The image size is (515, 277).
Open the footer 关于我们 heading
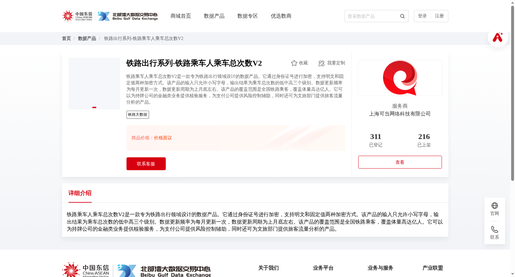click(268, 268)
